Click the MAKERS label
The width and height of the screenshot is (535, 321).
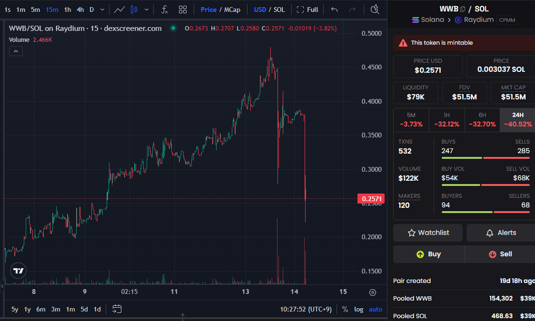(409, 196)
